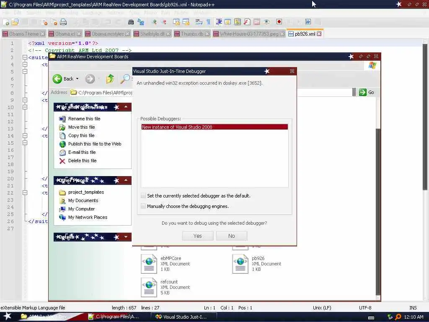
Task: Click the run macro multiple times icon
Action: (x=308, y=22)
